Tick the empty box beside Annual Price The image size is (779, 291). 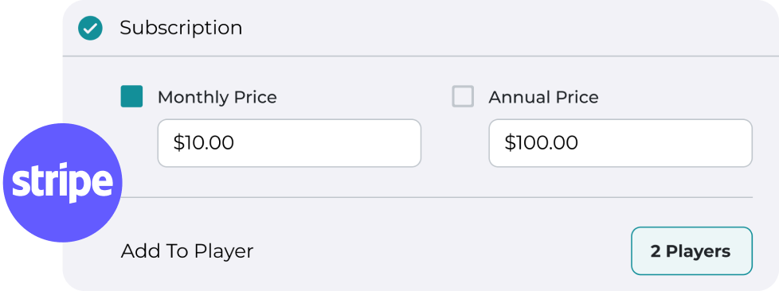(463, 97)
